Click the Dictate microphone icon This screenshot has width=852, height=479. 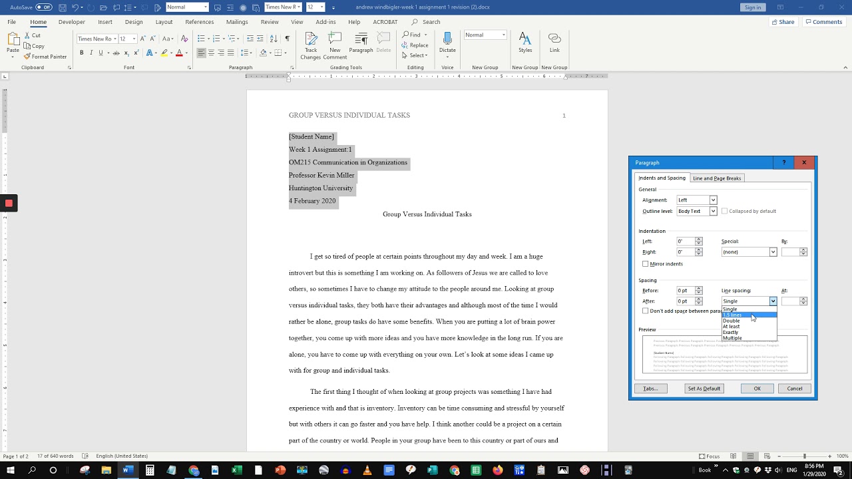point(447,42)
